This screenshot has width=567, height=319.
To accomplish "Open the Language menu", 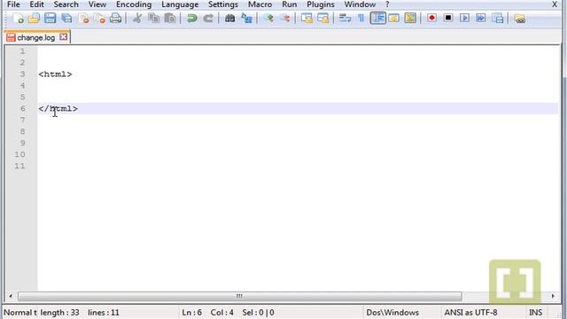I will [x=180, y=4].
